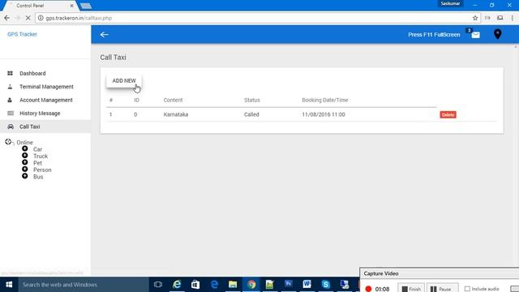The width and height of the screenshot is (519, 292).
Task: Click the cast extension icon in toolbar
Action: (x=500, y=18)
